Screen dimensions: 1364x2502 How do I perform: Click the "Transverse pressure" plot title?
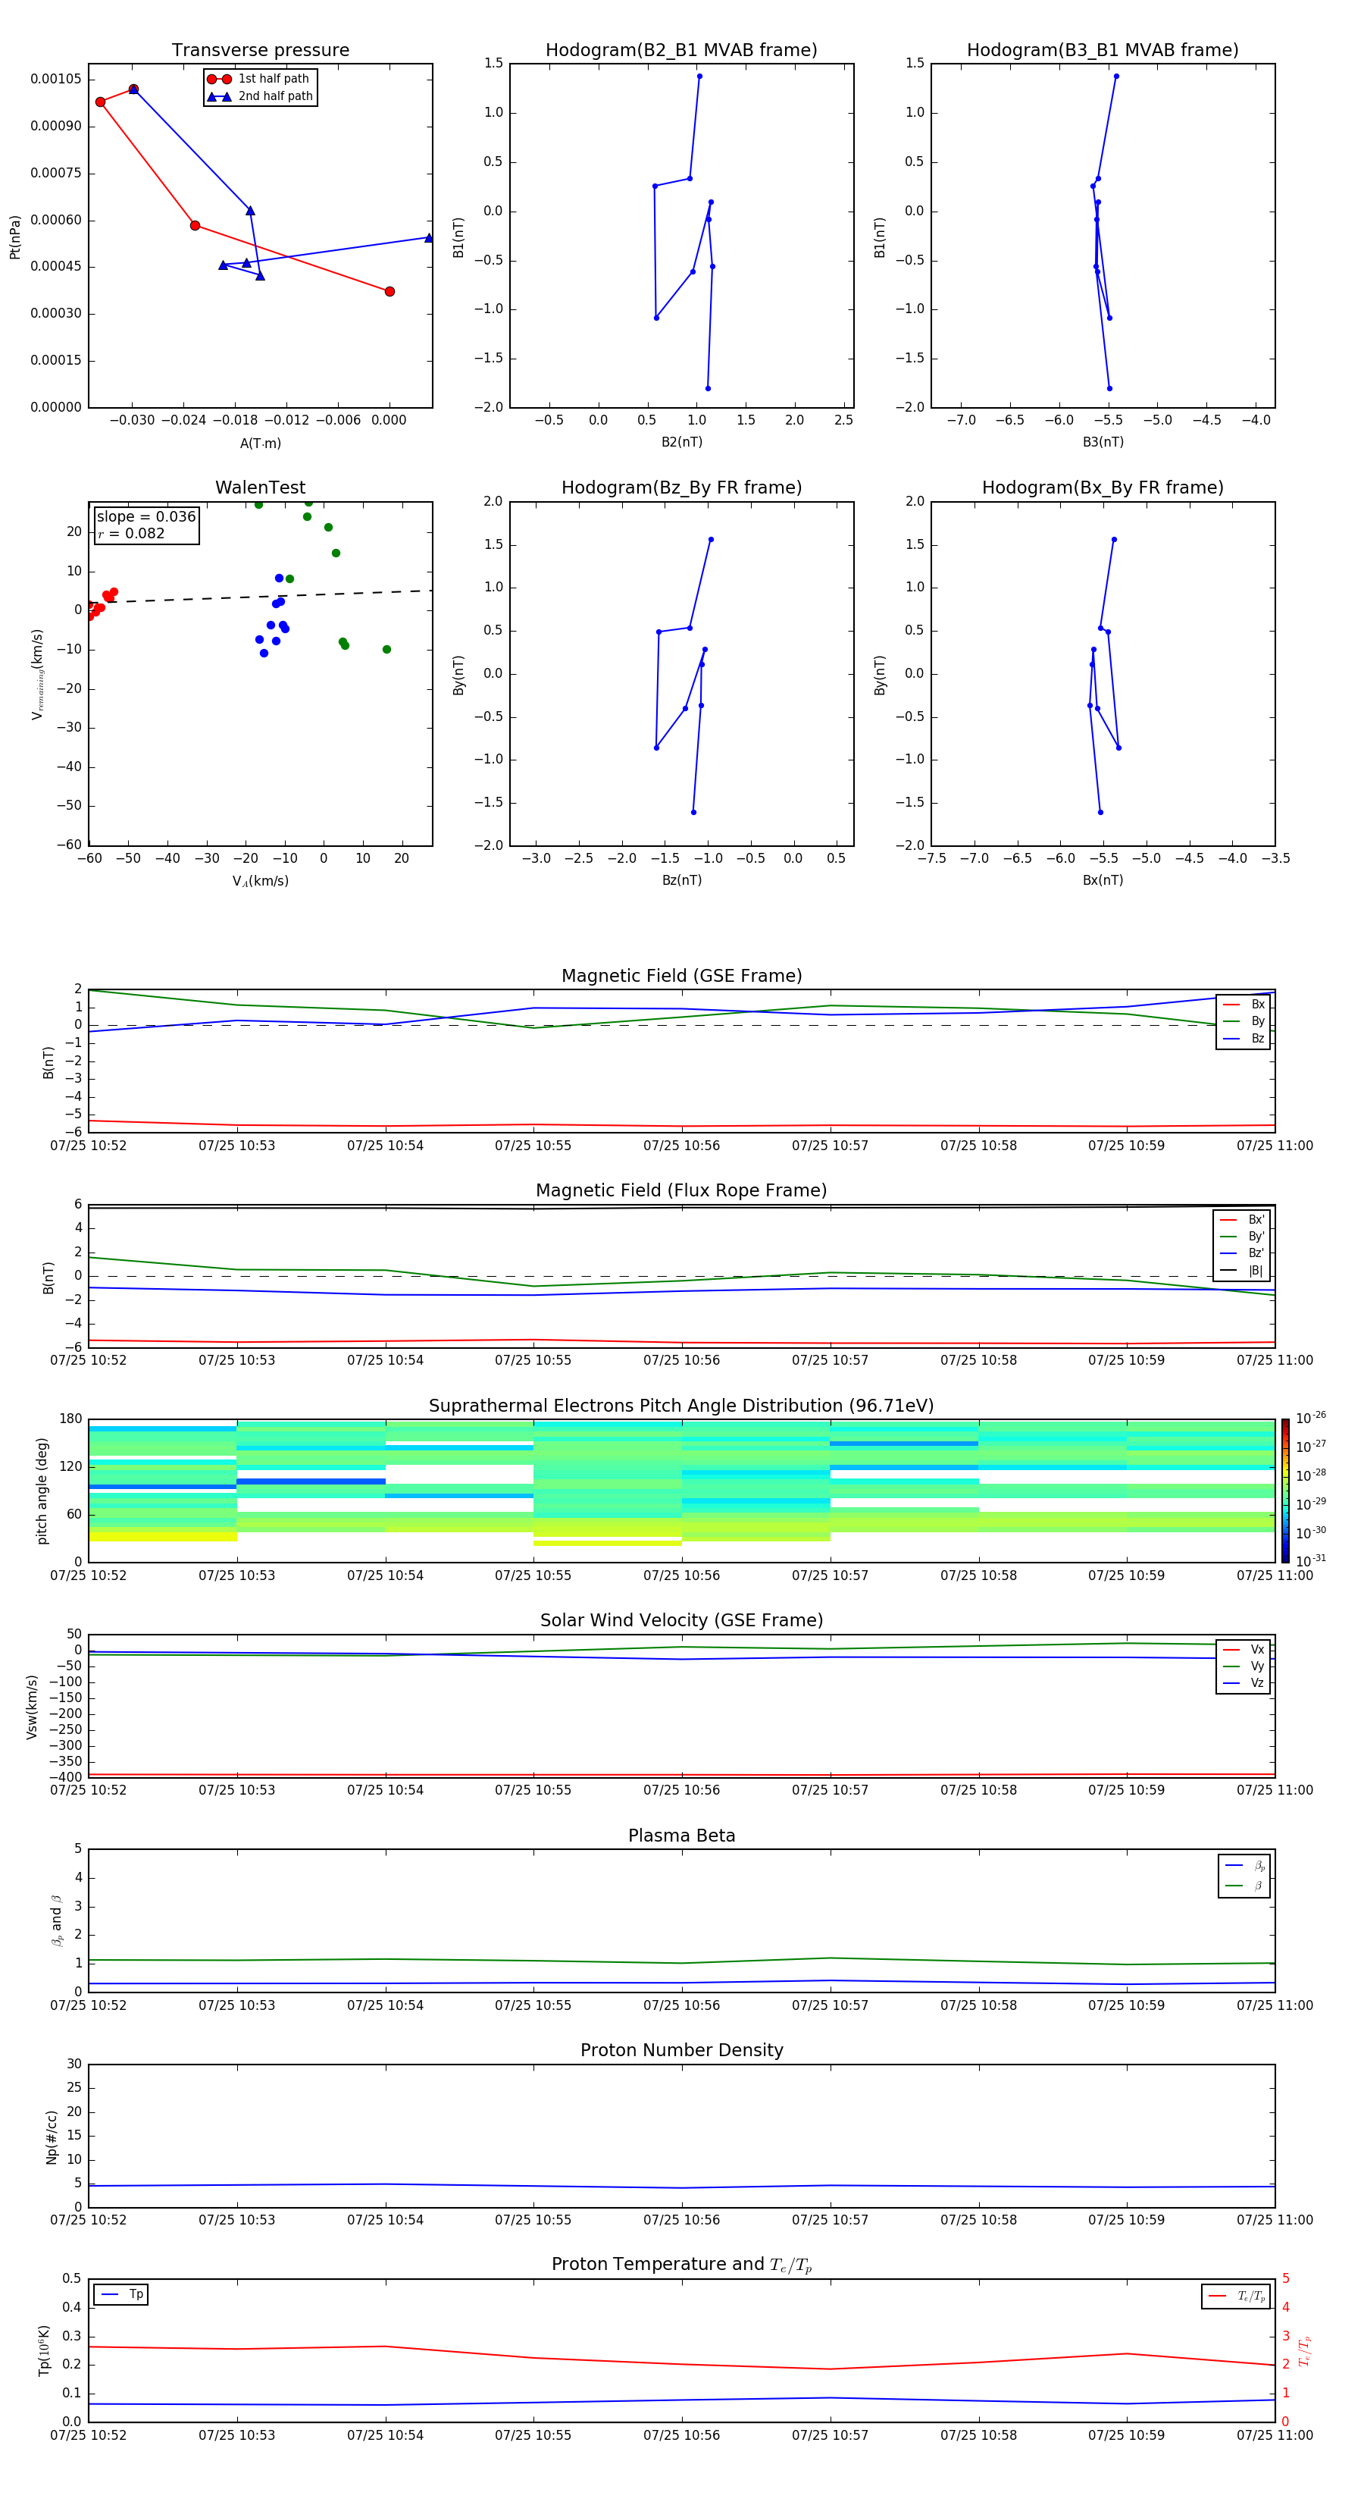[x=260, y=51]
